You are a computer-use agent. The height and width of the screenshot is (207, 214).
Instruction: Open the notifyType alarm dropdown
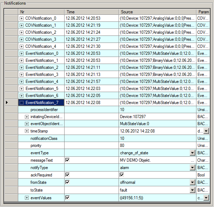click(193, 168)
